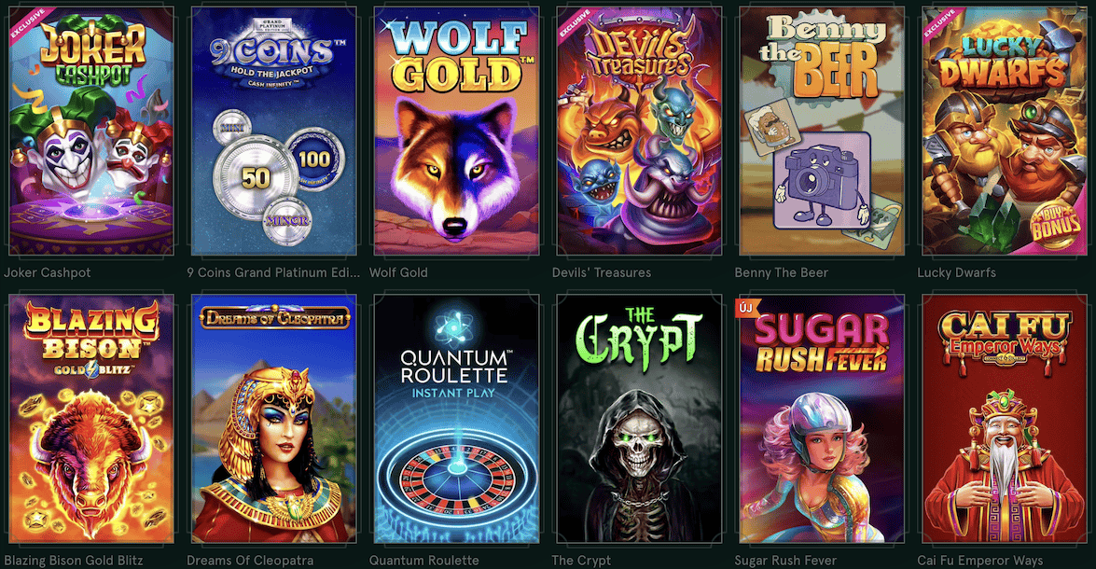Open Devils' Treasures game thumbnail
Image resolution: width=1096 pixels, height=569 pixels.
click(x=640, y=131)
